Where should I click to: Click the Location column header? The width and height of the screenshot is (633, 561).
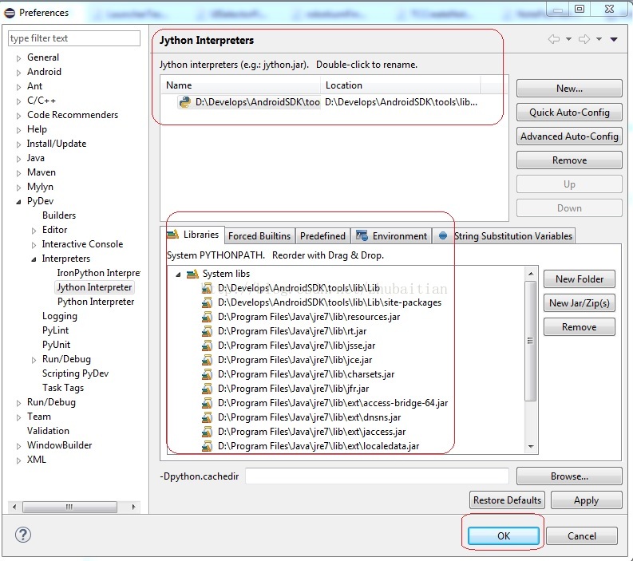[401, 85]
